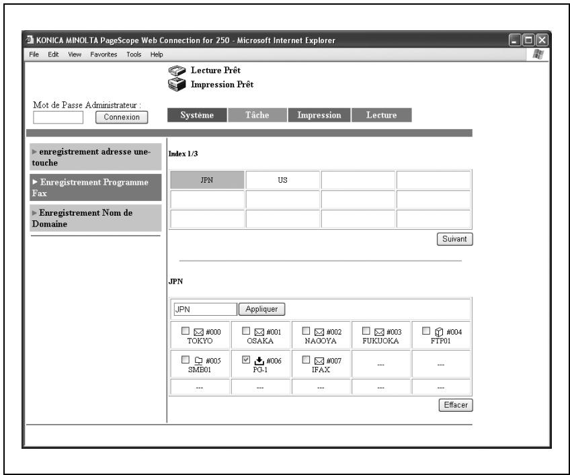
Task: Open the Help menu
Action: click(x=157, y=54)
